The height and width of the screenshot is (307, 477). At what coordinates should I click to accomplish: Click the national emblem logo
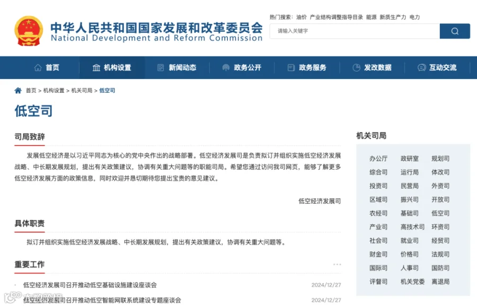[x=29, y=31]
